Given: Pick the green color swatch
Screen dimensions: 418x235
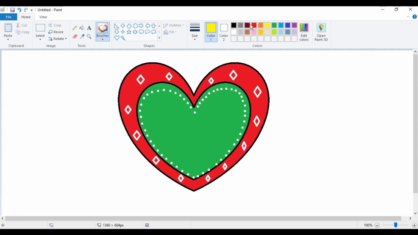Looking at the screenshot, I should (x=274, y=25).
